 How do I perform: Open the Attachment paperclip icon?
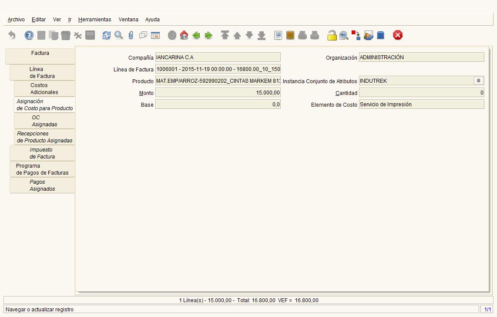(x=131, y=35)
